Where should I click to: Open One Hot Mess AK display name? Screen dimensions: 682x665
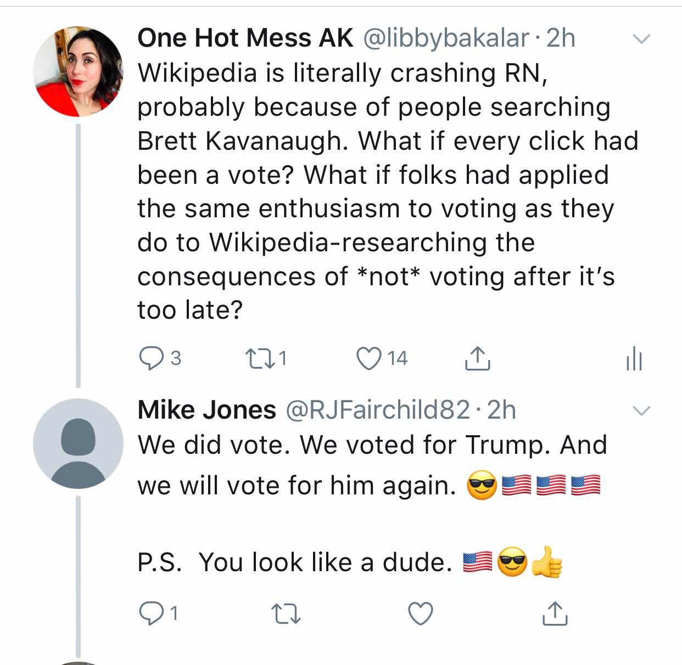(x=245, y=38)
